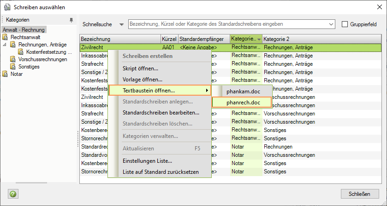This screenshot has height=206, width=387.
Task: Enable the Gruppierfeld checkbox
Action: click(x=345, y=24)
